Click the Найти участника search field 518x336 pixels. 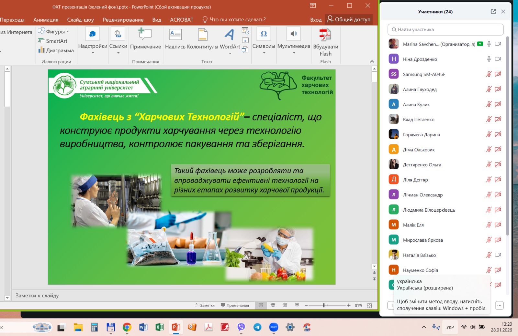(445, 29)
